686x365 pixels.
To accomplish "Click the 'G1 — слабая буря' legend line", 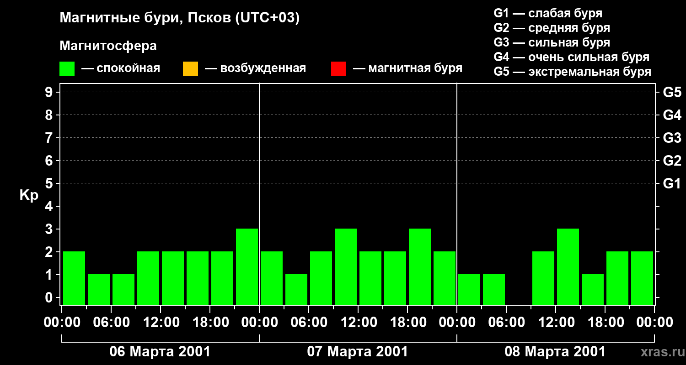I will click(x=548, y=13).
